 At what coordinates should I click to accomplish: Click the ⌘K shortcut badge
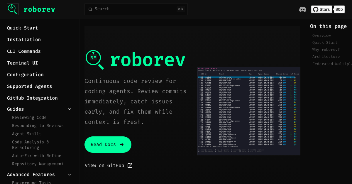click(181, 9)
